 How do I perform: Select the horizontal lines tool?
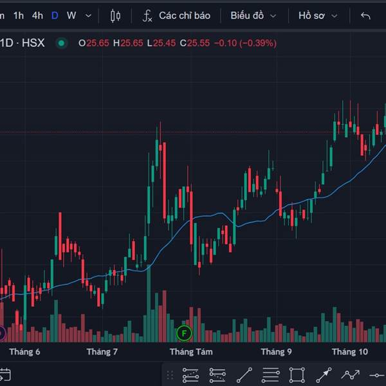(x=271, y=375)
